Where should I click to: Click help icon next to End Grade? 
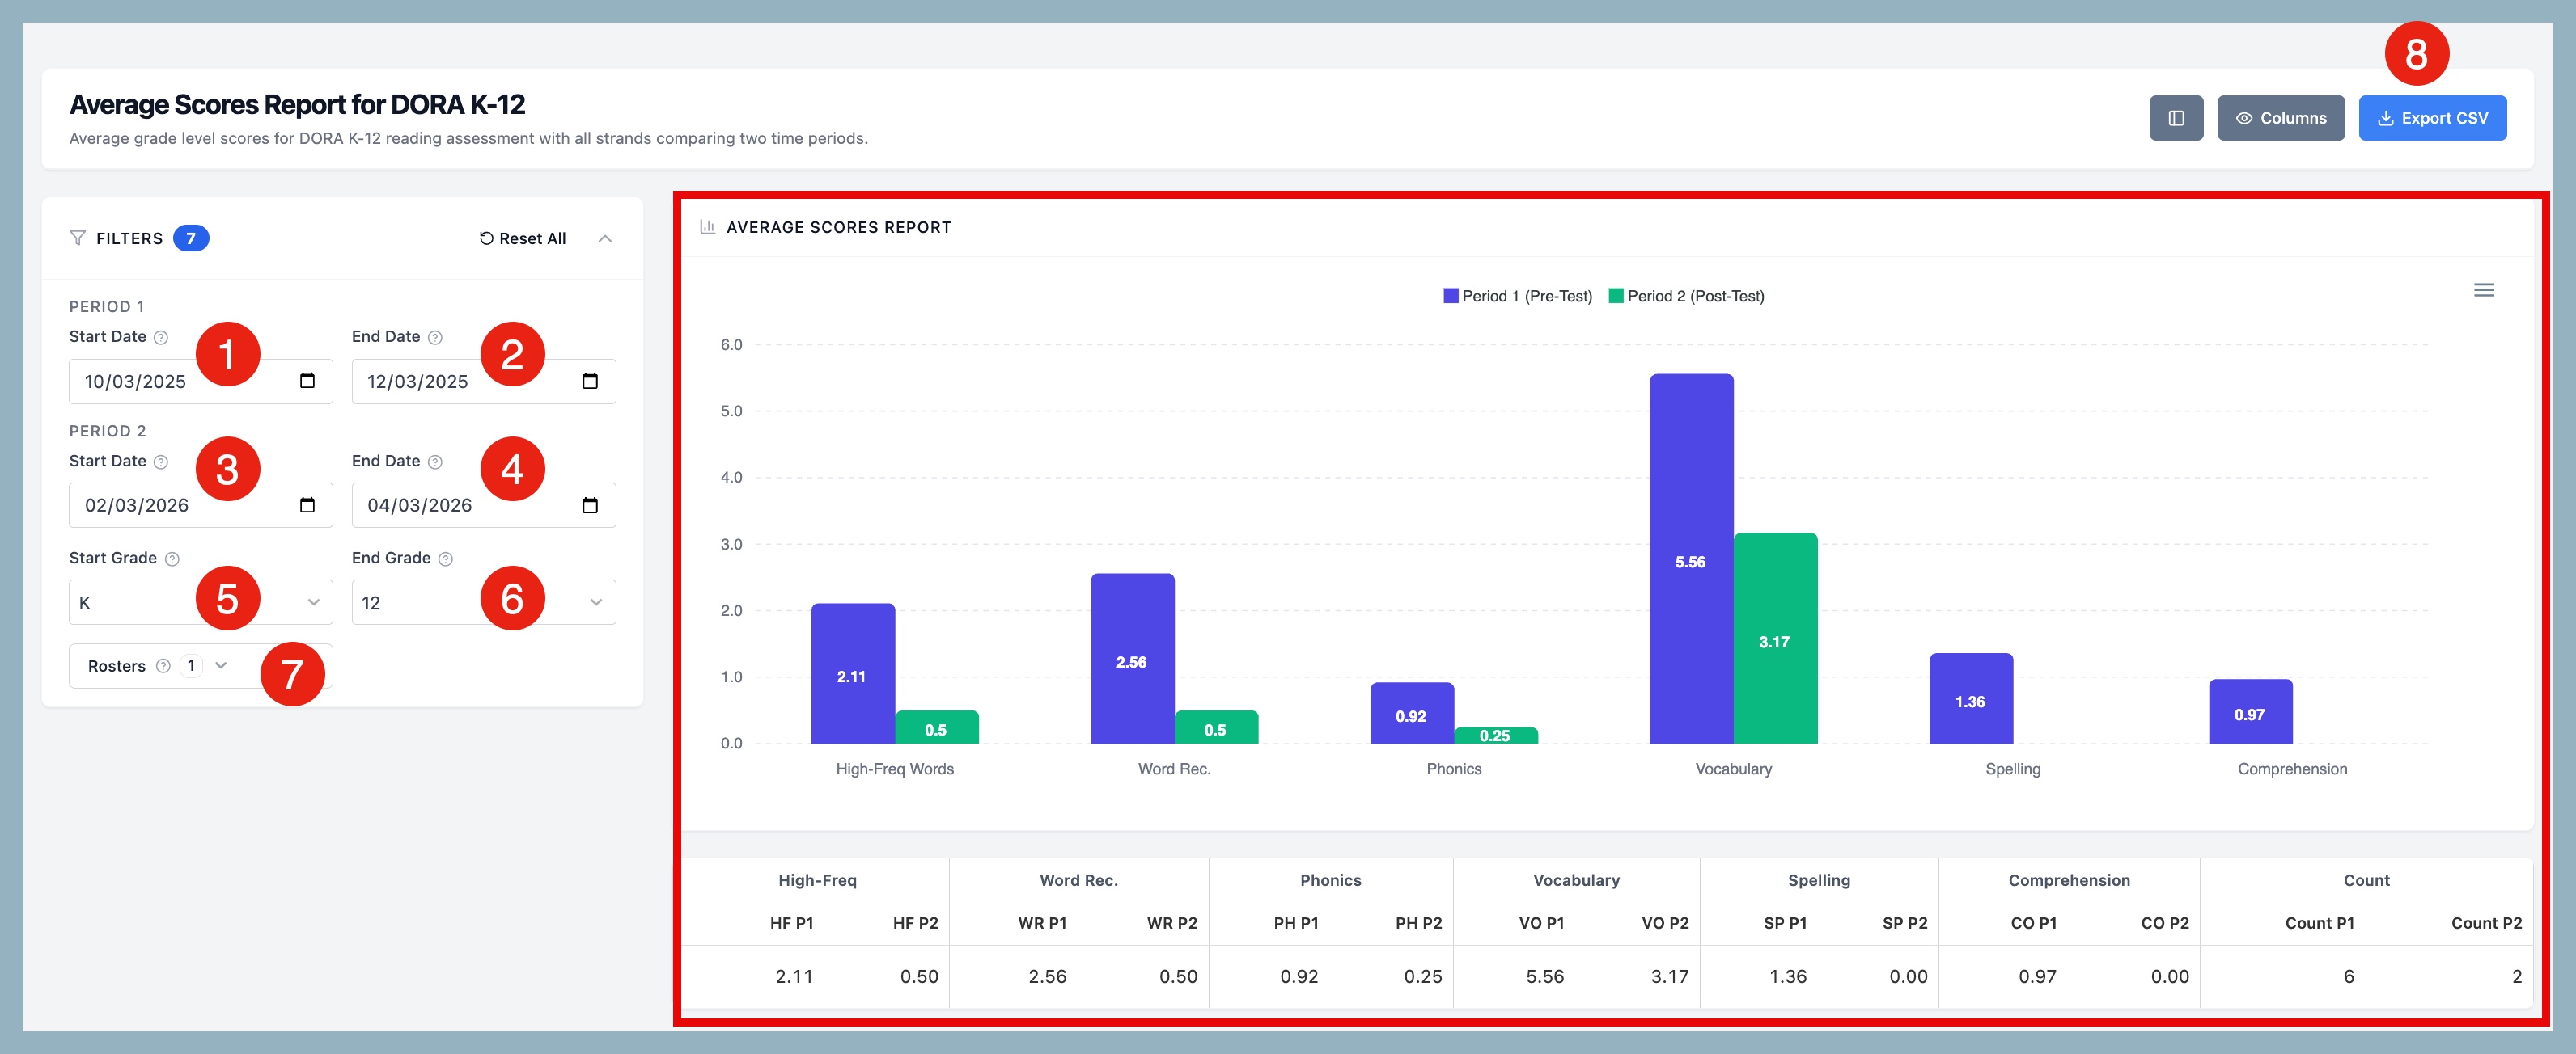[446, 559]
